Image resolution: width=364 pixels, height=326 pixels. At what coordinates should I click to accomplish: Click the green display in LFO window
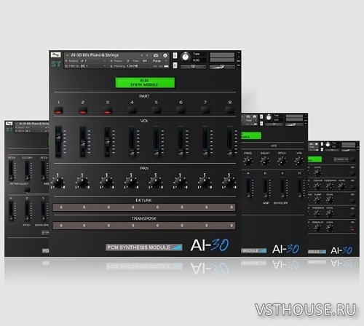point(251,135)
